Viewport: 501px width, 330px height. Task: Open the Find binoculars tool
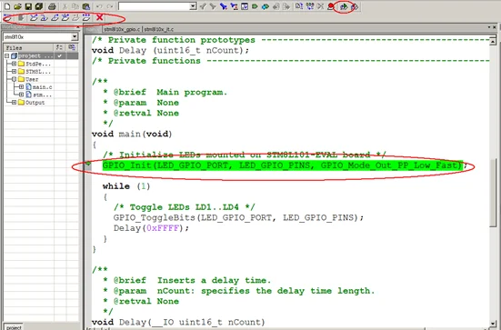(224, 6)
